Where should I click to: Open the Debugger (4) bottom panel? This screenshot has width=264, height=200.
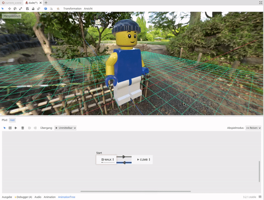coord(23,197)
